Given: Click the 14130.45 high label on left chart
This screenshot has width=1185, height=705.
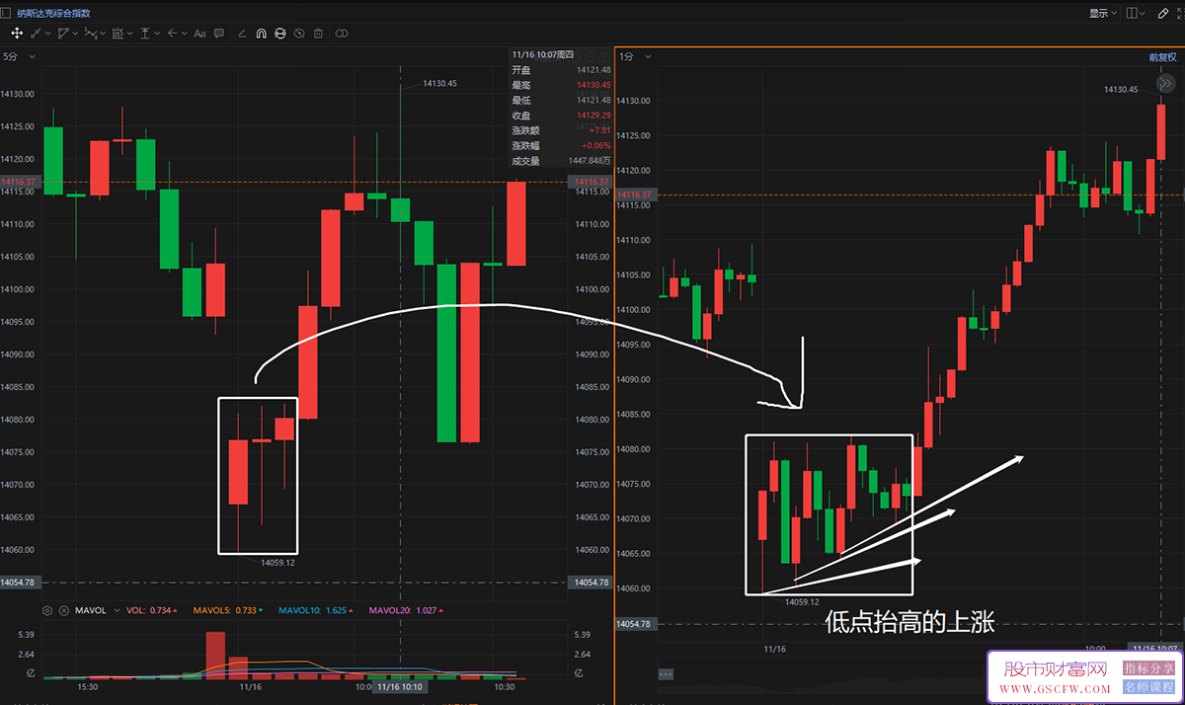Looking at the screenshot, I should (x=439, y=84).
